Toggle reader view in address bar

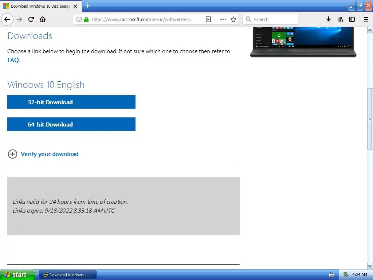tap(208, 19)
